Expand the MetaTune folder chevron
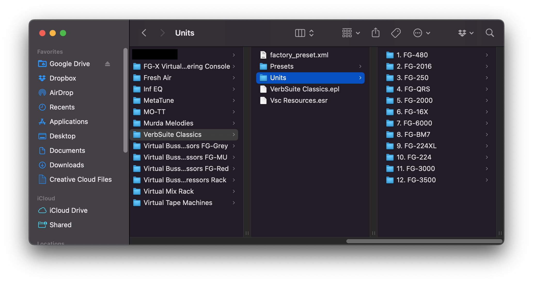This screenshot has height=283, width=533. click(x=234, y=100)
